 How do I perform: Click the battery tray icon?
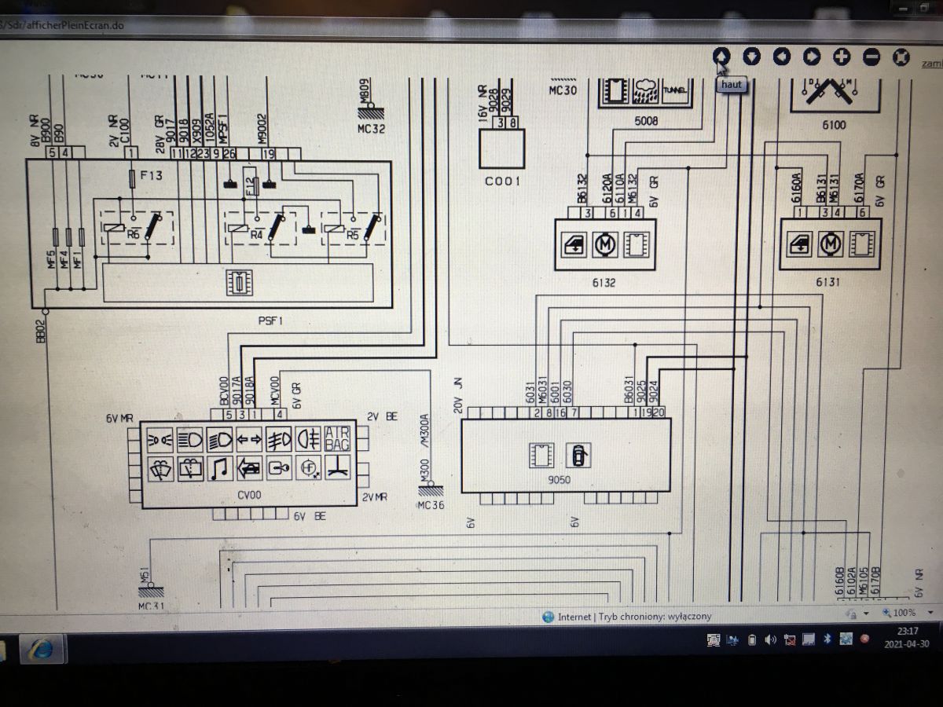[752, 640]
